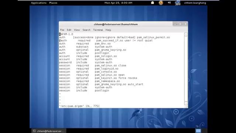
Task: Click the terminal icon in taskbar
Action: [x=34, y=131]
